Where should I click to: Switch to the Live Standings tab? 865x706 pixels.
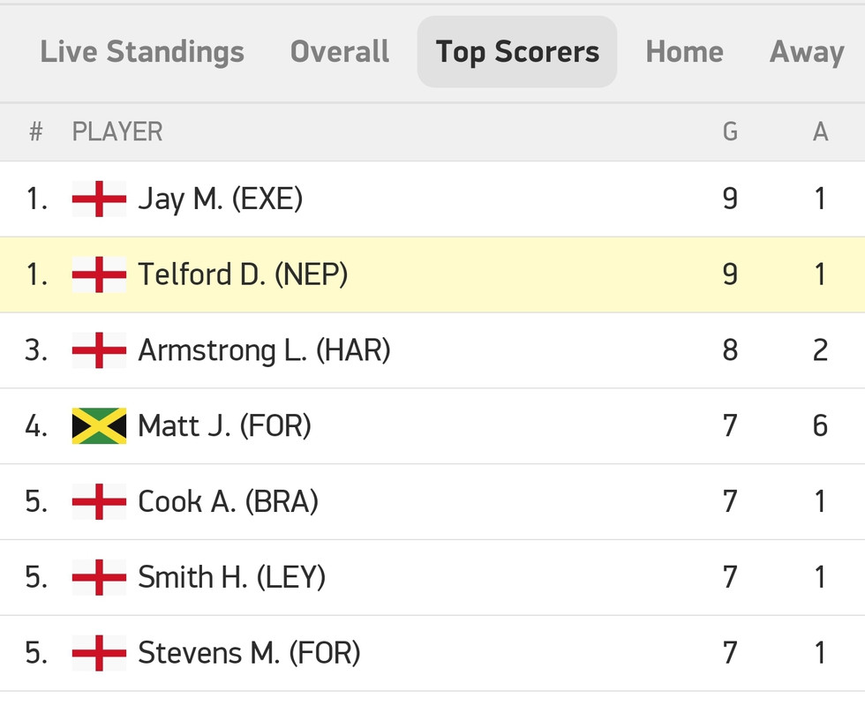tap(142, 52)
